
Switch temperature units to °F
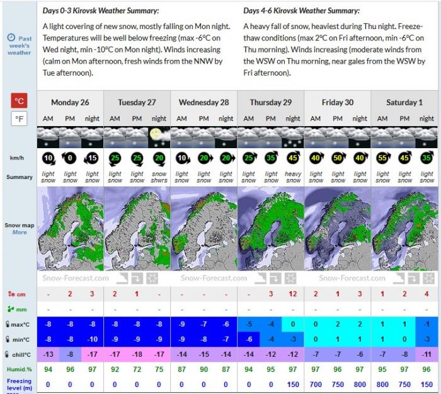[x=19, y=119]
